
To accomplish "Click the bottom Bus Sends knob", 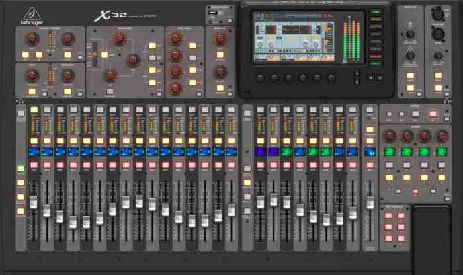I will click(x=175, y=88).
